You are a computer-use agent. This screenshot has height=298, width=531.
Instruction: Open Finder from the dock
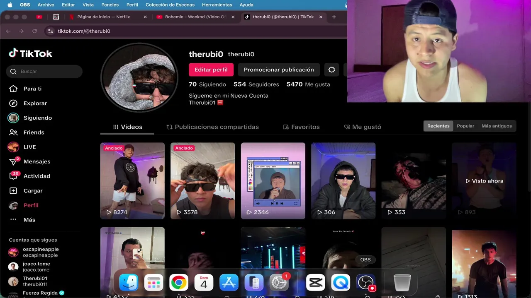pyautogui.click(x=129, y=283)
